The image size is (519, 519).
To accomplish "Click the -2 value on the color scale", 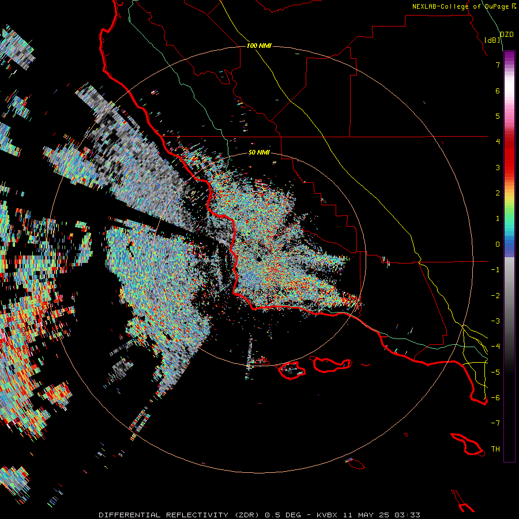I will point(495,296).
